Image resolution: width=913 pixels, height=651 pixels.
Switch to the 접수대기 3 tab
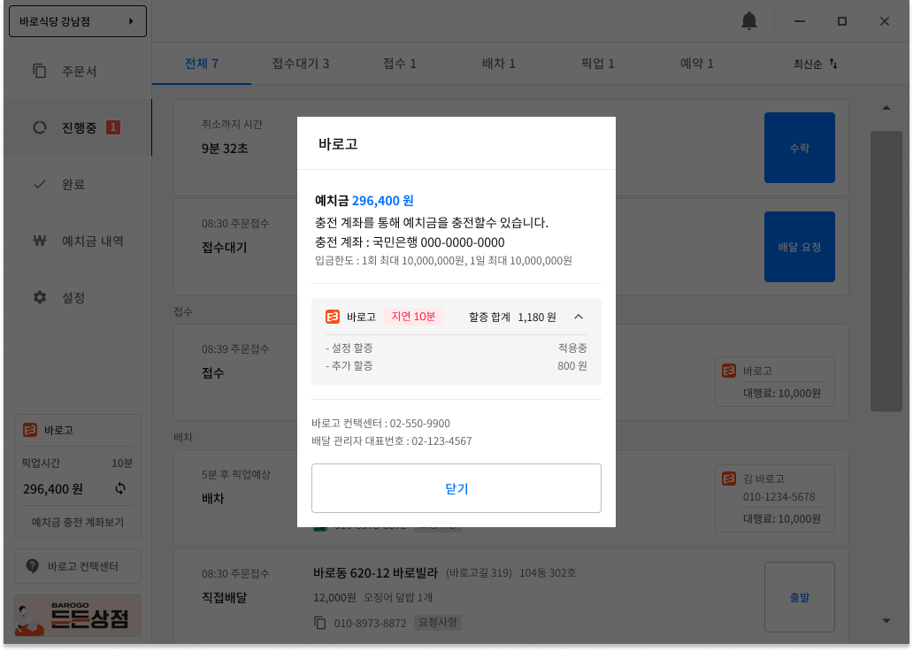[x=301, y=64]
